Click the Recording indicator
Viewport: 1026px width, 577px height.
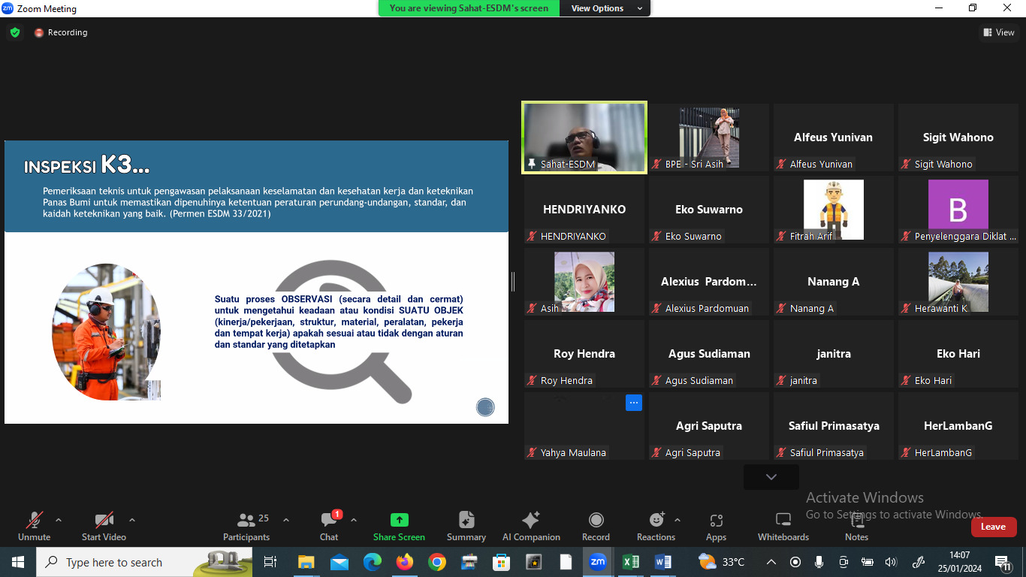point(61,32)
